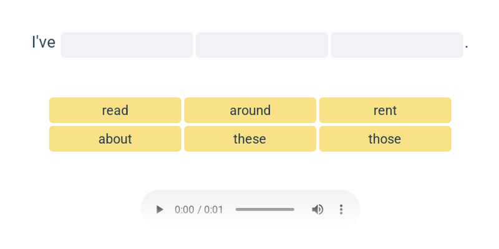Screen dimensions: 499x249
Task: Click the 0:00 / 0:01 time display
Action: tap(199, 210)
